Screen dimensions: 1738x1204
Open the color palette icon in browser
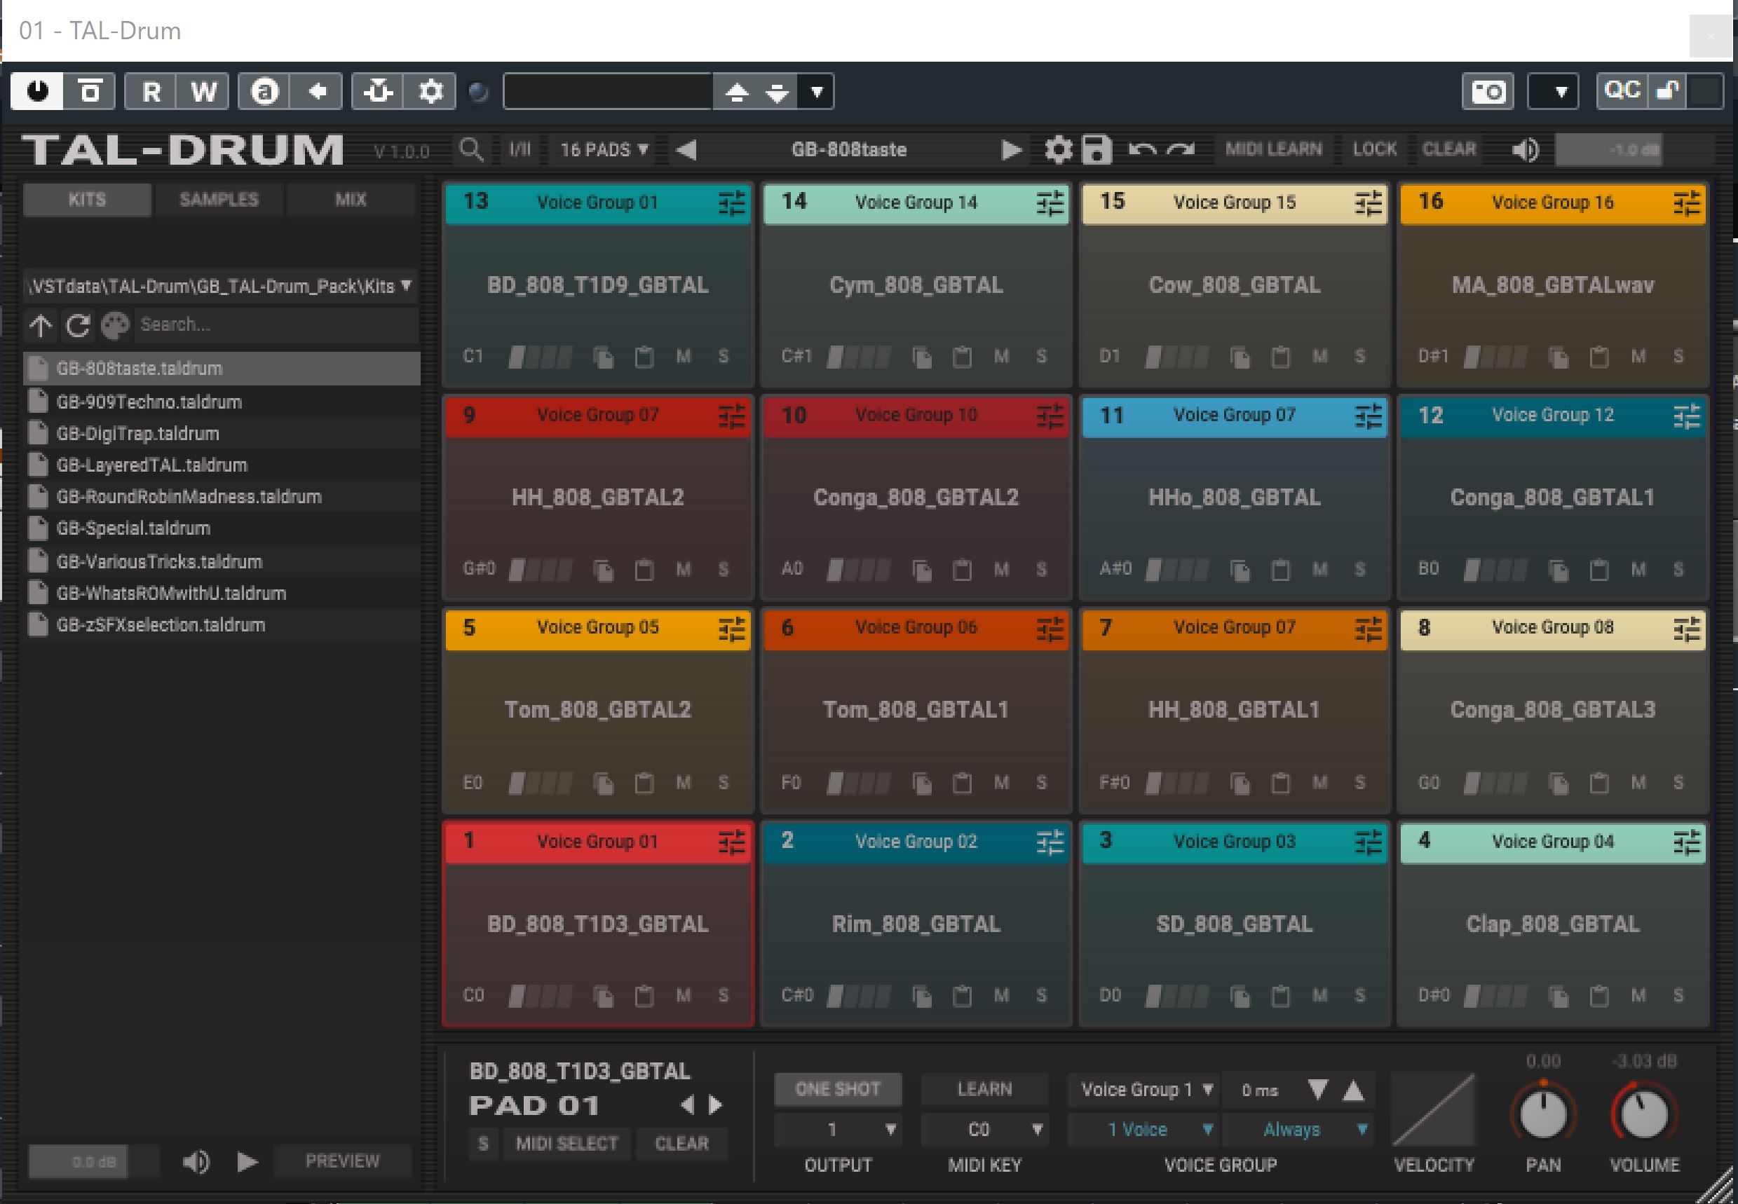point(116,325)
